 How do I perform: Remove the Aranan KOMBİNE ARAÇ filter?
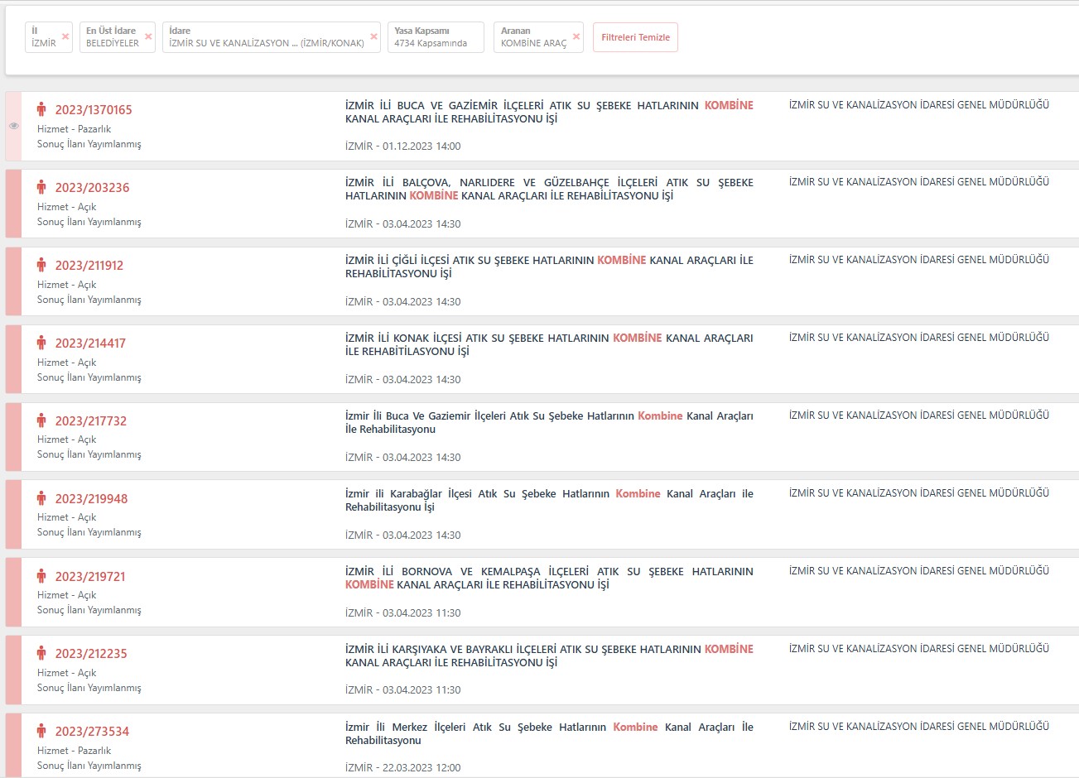[576, 36]
